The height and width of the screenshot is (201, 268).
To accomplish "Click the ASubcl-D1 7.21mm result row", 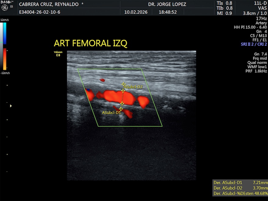I will coord(240,182).
